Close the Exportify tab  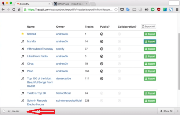pos(50,4)
